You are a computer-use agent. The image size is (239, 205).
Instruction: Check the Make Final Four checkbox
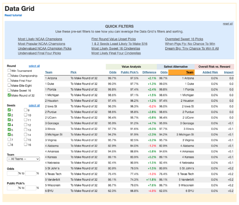pyautogui.click(x=9, y=80)
